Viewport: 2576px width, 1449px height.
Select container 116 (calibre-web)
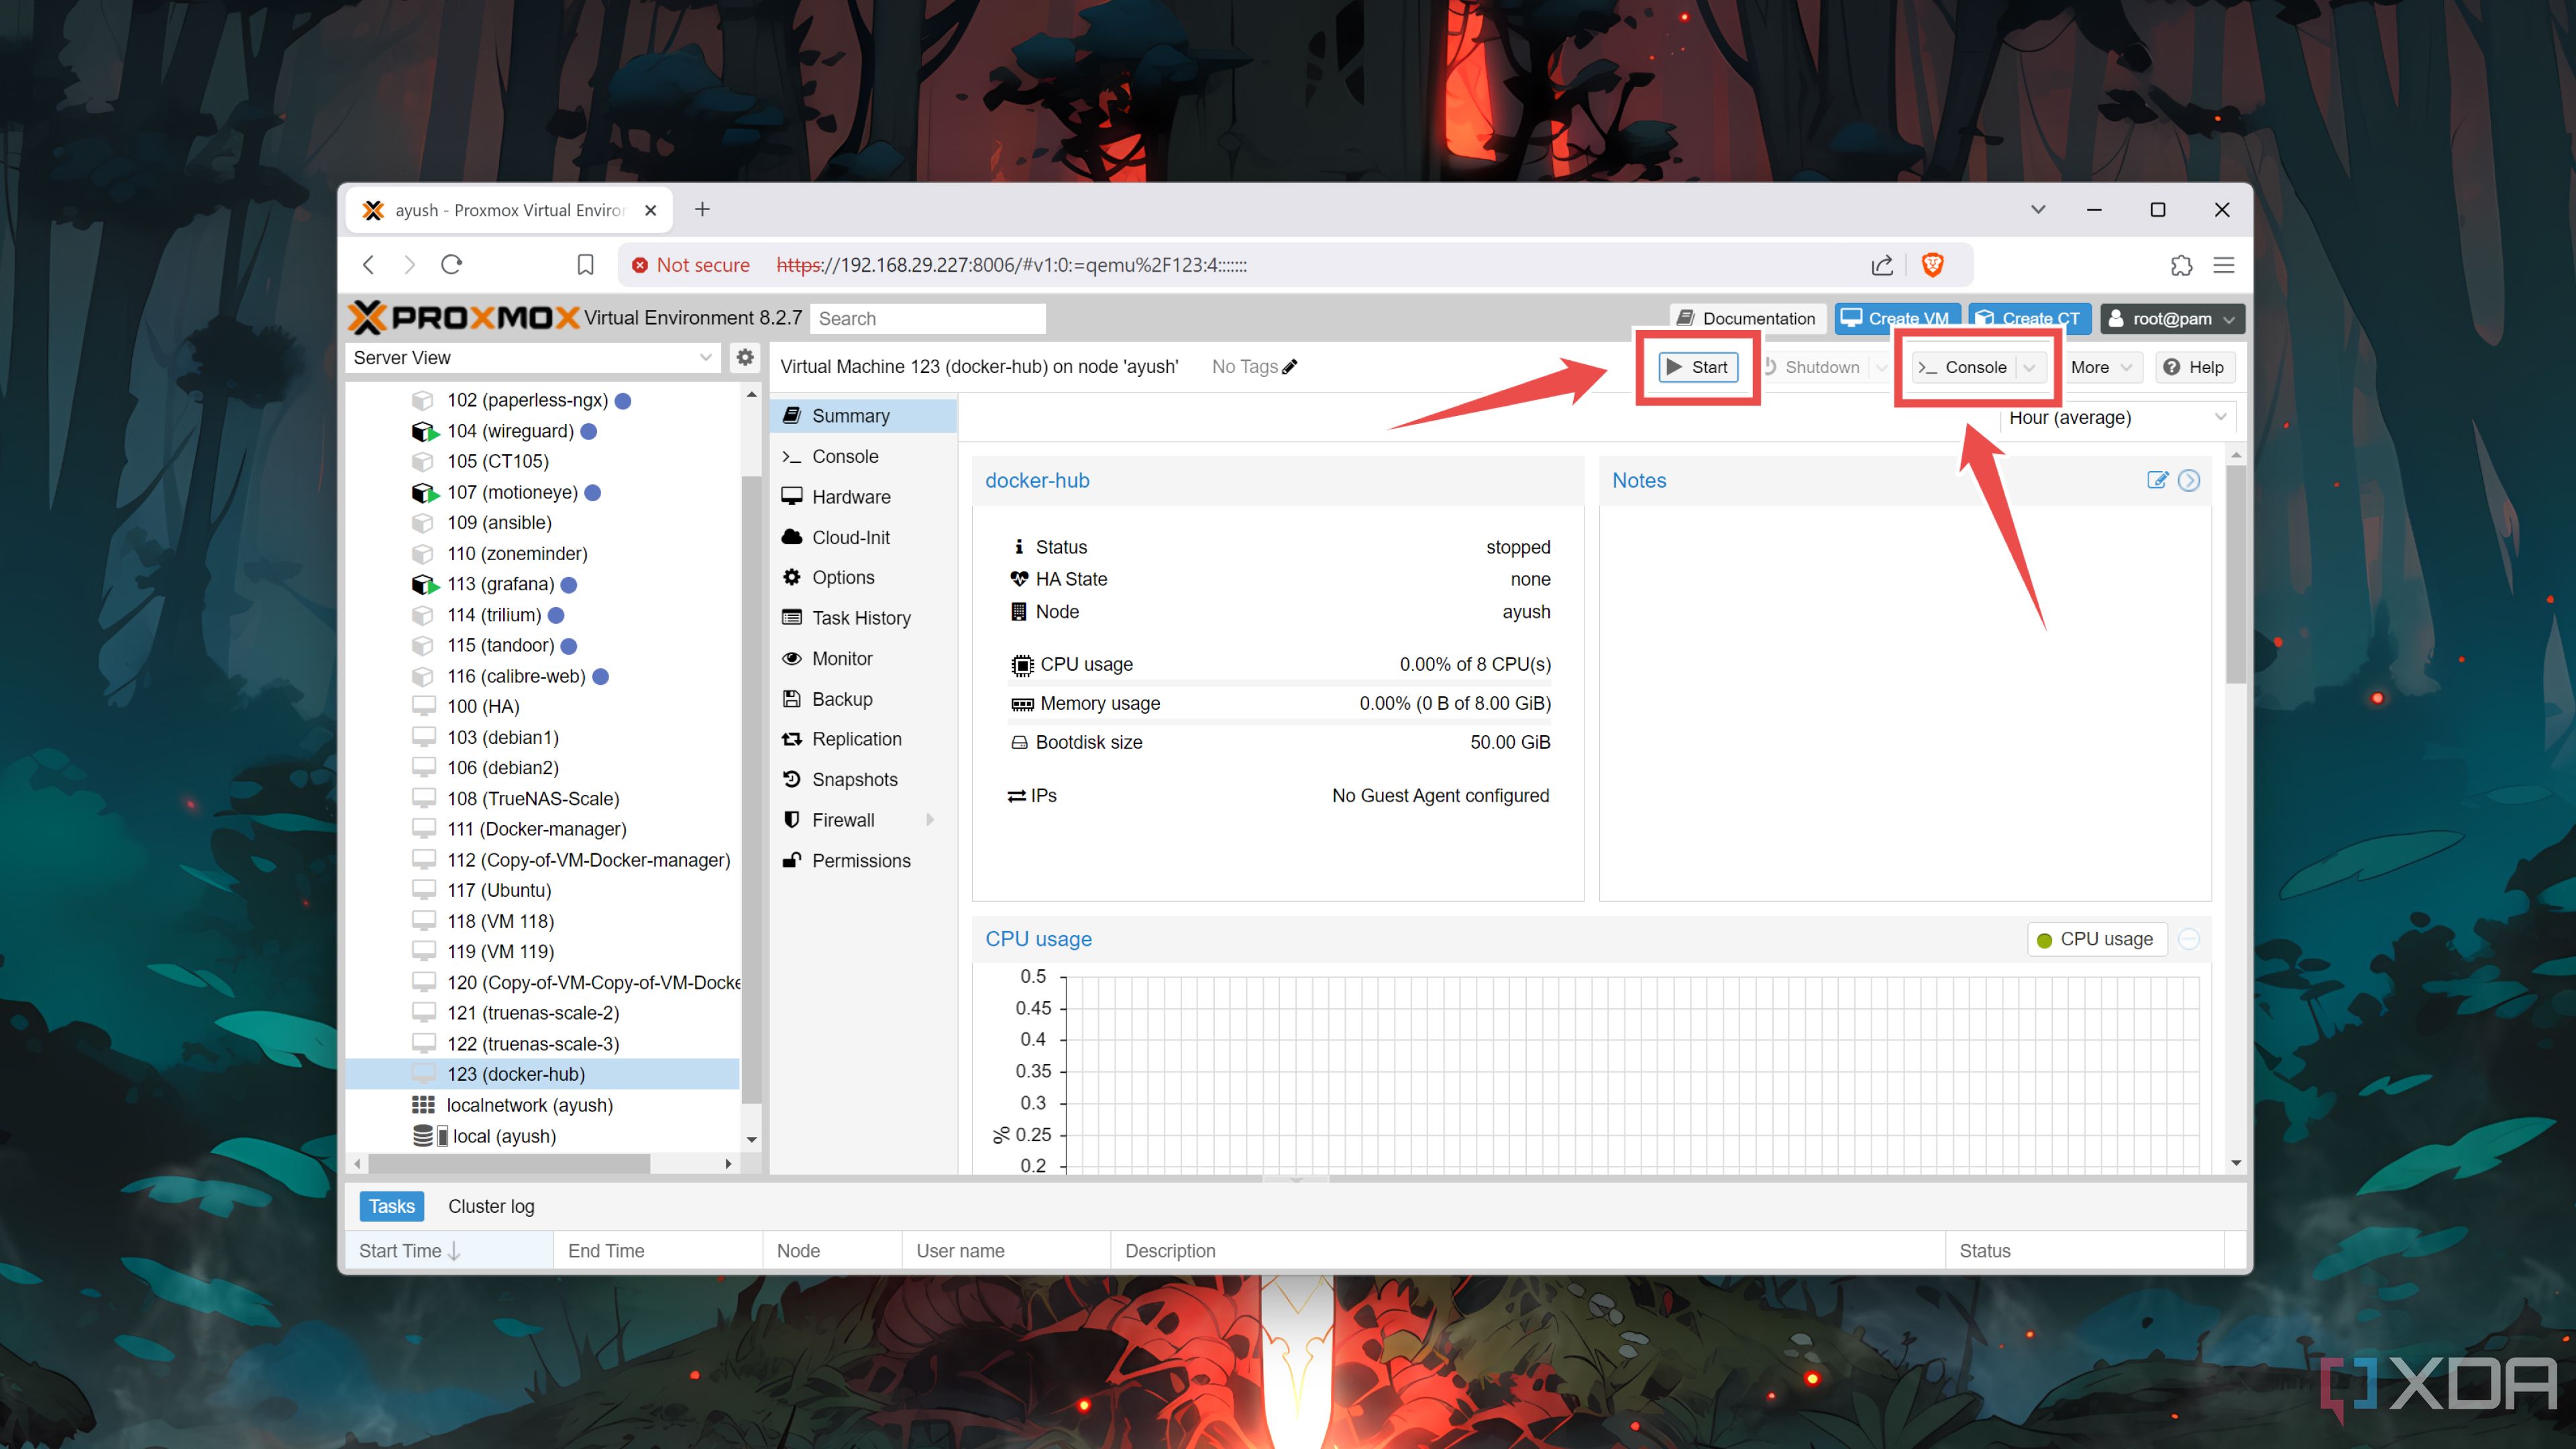[516, 676]
